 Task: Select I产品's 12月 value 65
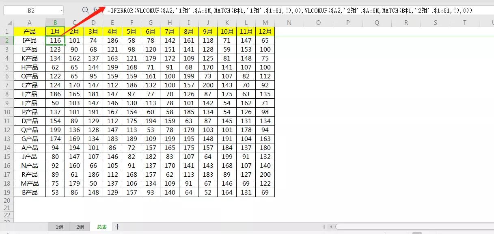click(265, 40)
